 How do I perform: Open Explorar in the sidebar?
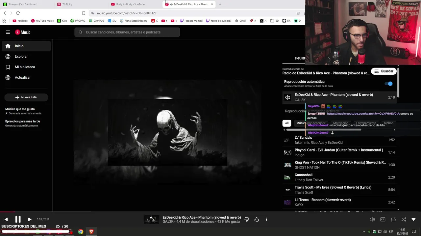(x=26, y=56)
